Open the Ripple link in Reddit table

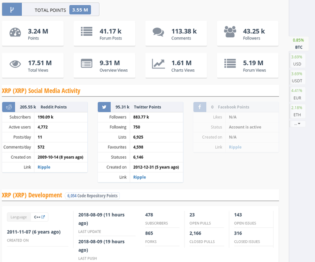[x=44, y=167]
